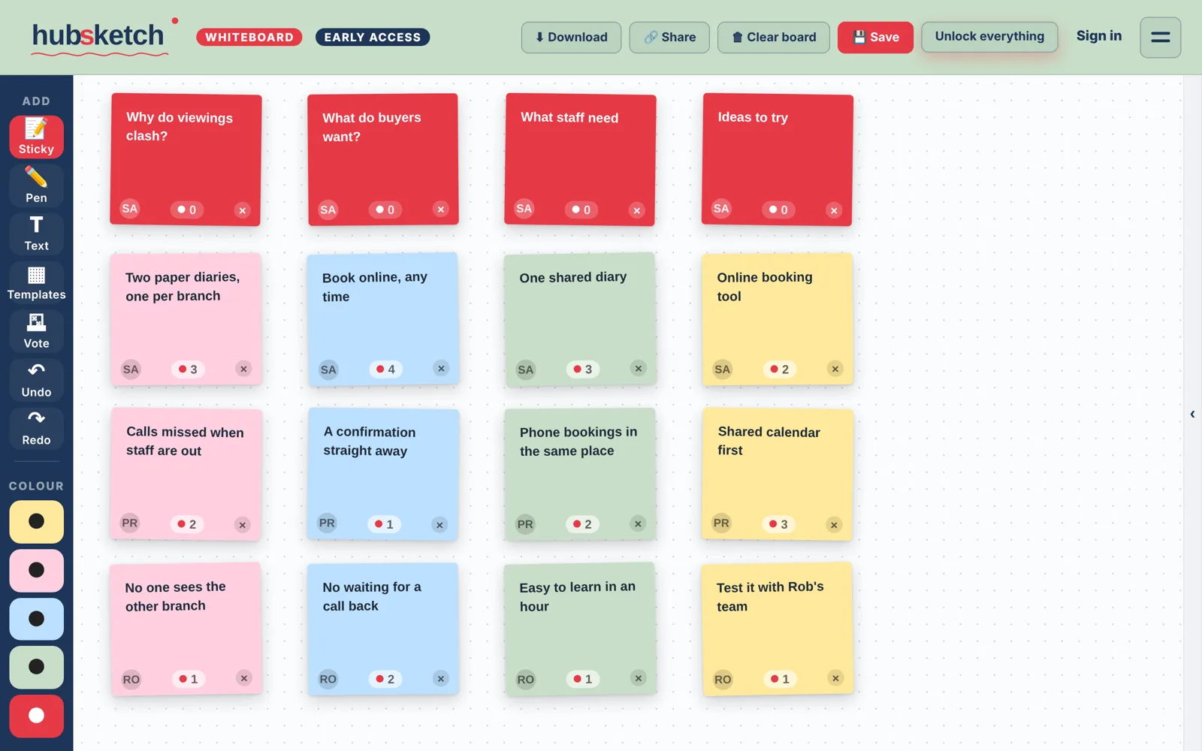Viewport: 1202px width, 751px height.
Task: Pick the green colour swatch
Action: tap(36, 667)
